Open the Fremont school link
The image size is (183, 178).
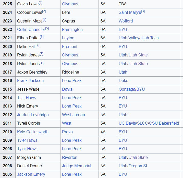click(70, 46)
